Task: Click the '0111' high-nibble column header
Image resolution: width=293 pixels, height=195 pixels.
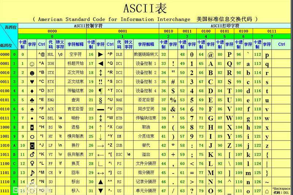Action: [272, 31]
